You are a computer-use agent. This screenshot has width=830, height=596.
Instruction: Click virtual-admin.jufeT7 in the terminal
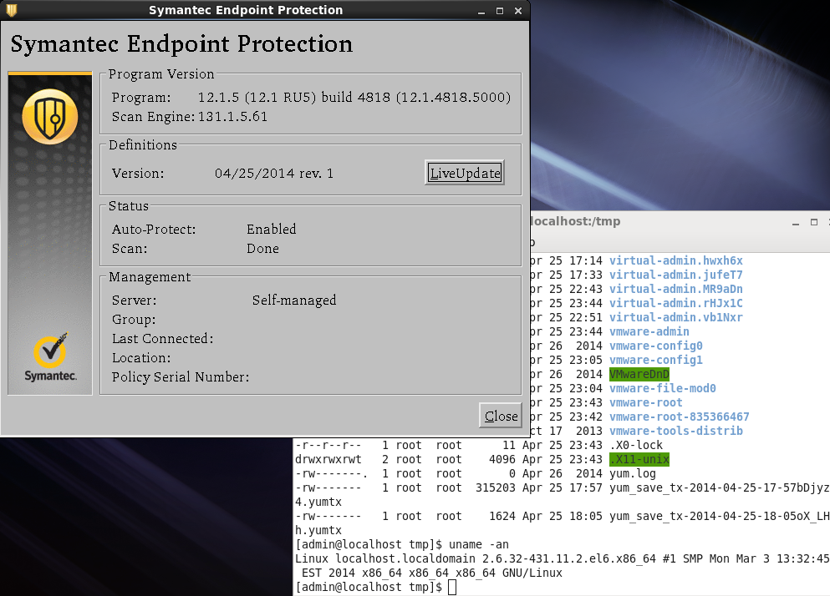point(676,275)
